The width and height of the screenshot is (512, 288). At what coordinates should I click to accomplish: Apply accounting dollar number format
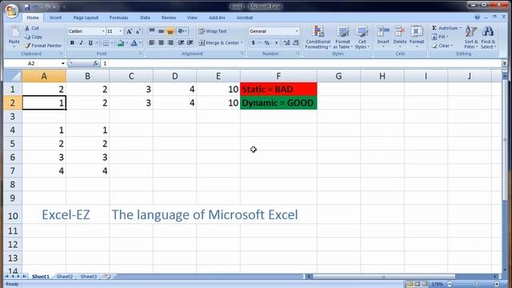point(253,42)
